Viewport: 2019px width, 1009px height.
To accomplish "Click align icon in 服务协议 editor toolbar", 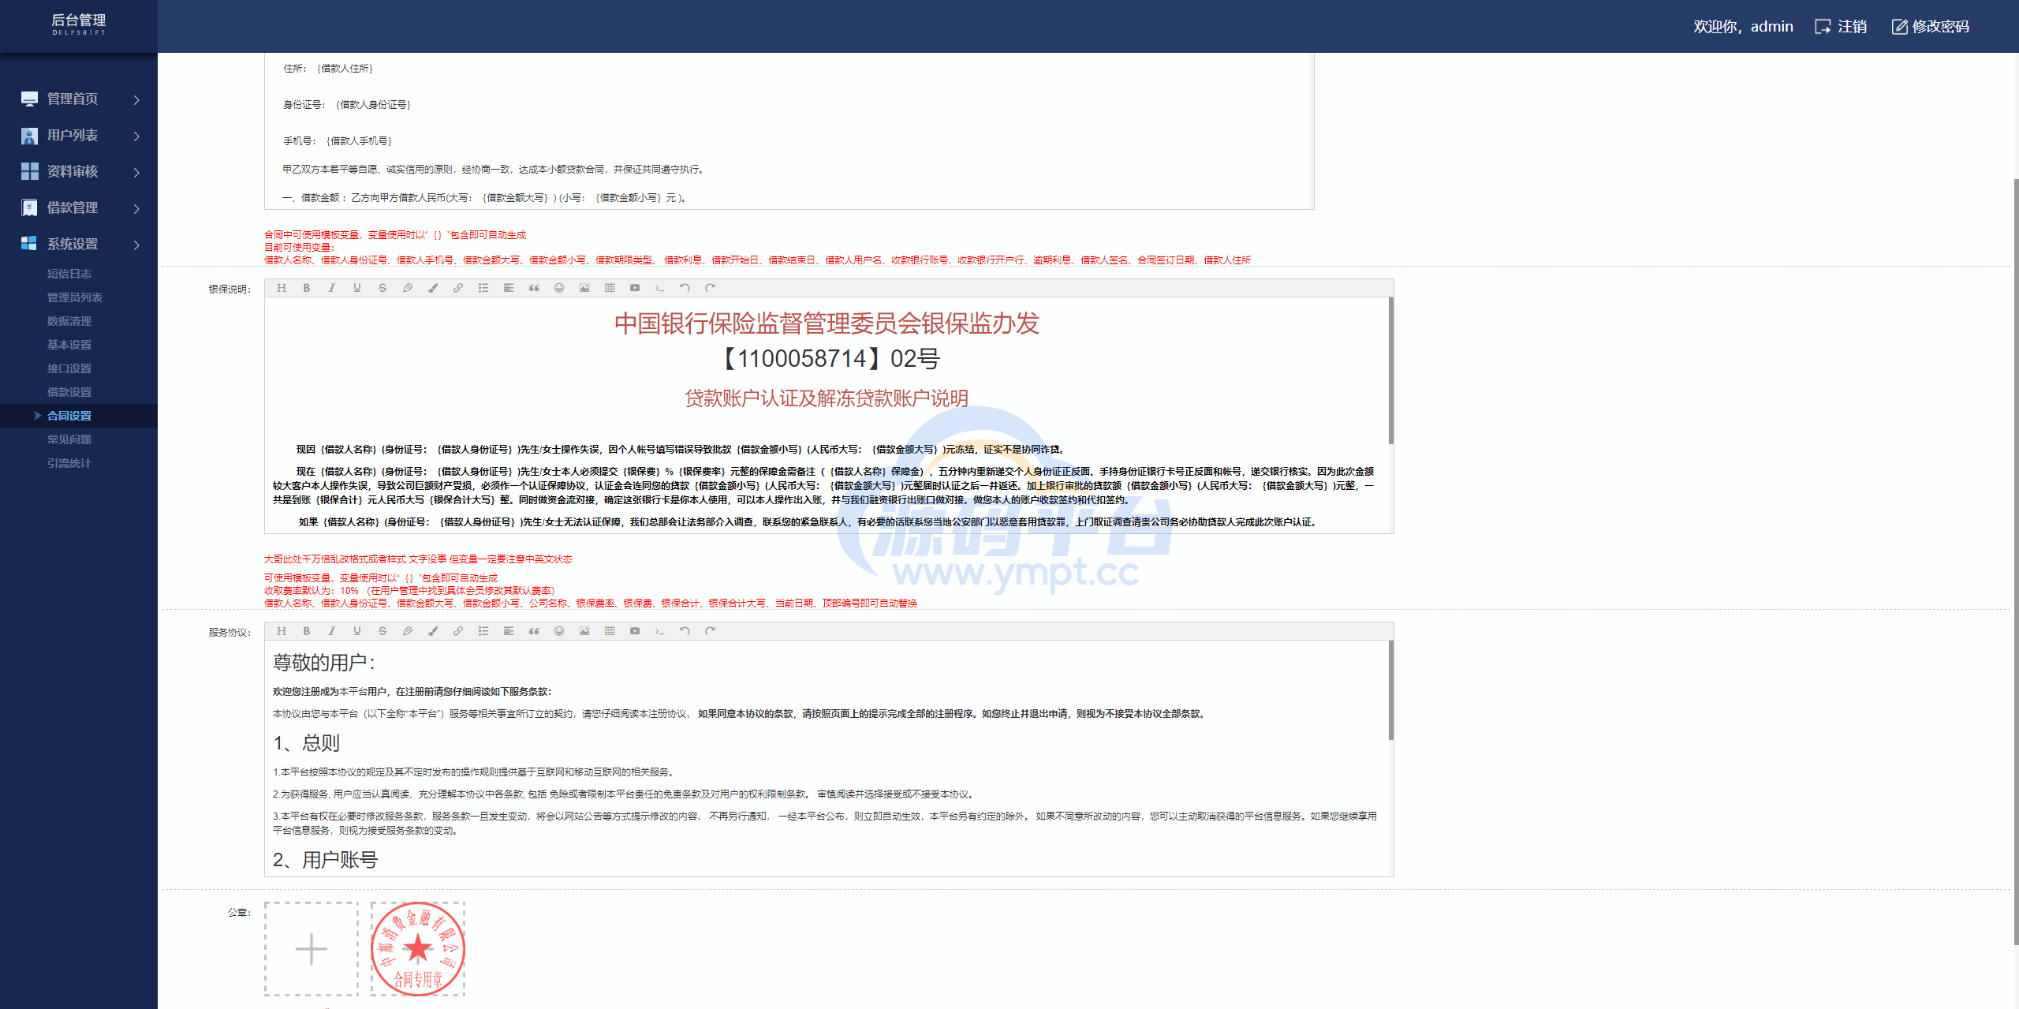I will click(509, 631).
